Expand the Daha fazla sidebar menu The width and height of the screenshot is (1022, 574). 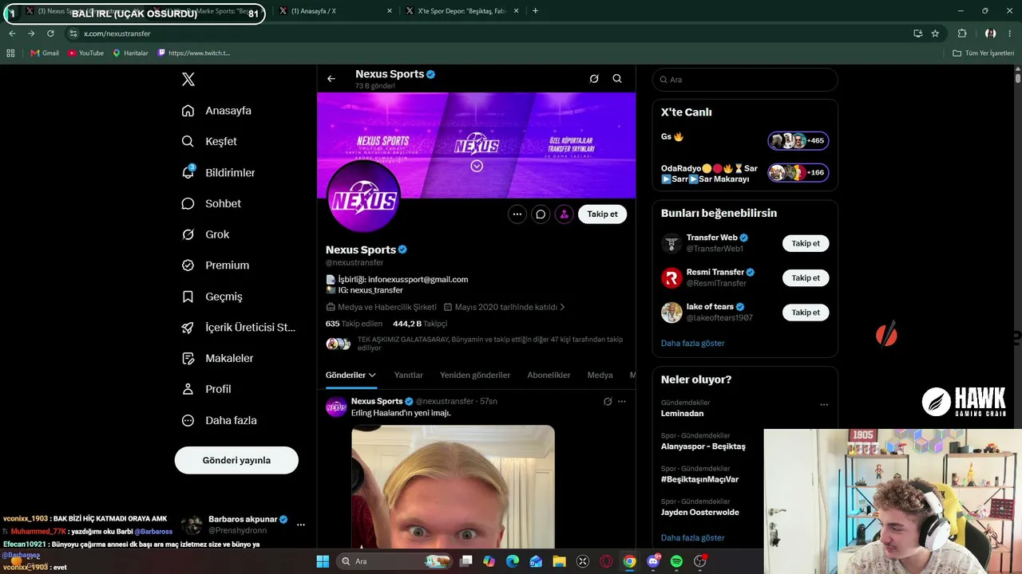(219, 420)
